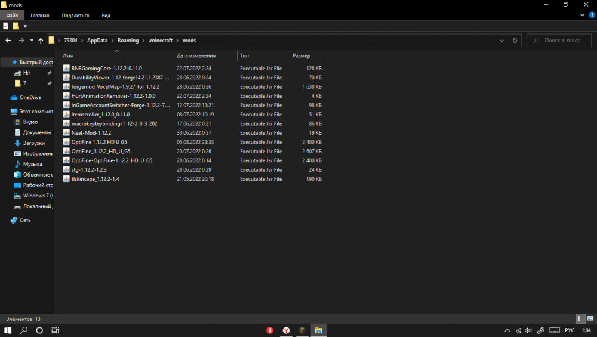The image size is (597, 337).
Task: Open Task View on taskbar
Action: point(55,330)
